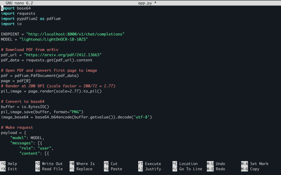Select the Replace shortcut

click(84, 169)
